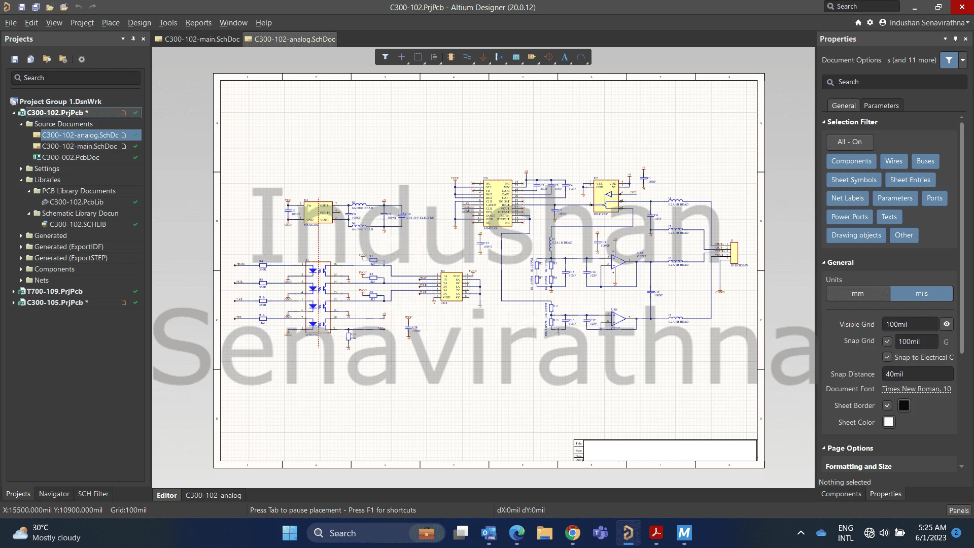Click the Panels button
The image size is (974, 548).
958,510
